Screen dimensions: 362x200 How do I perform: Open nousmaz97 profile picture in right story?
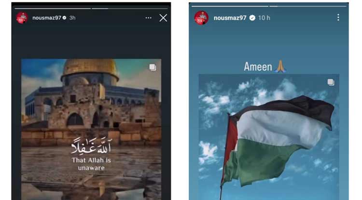click(x=201, y=18)
